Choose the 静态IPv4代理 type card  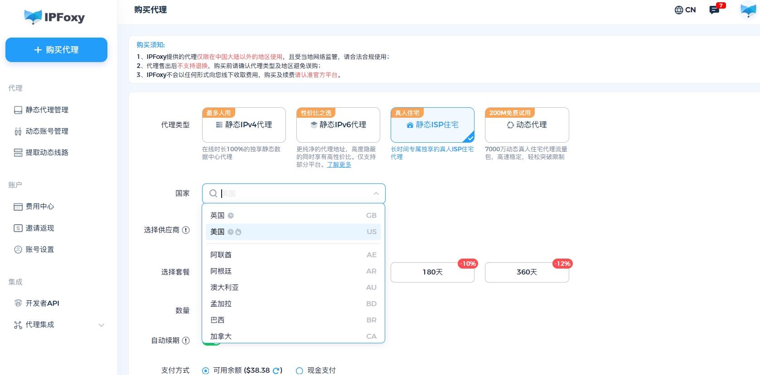[244, 125]
